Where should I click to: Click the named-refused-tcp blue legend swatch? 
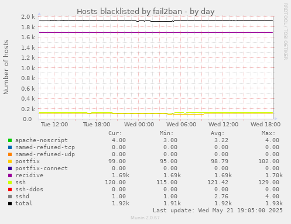[10, 147]
